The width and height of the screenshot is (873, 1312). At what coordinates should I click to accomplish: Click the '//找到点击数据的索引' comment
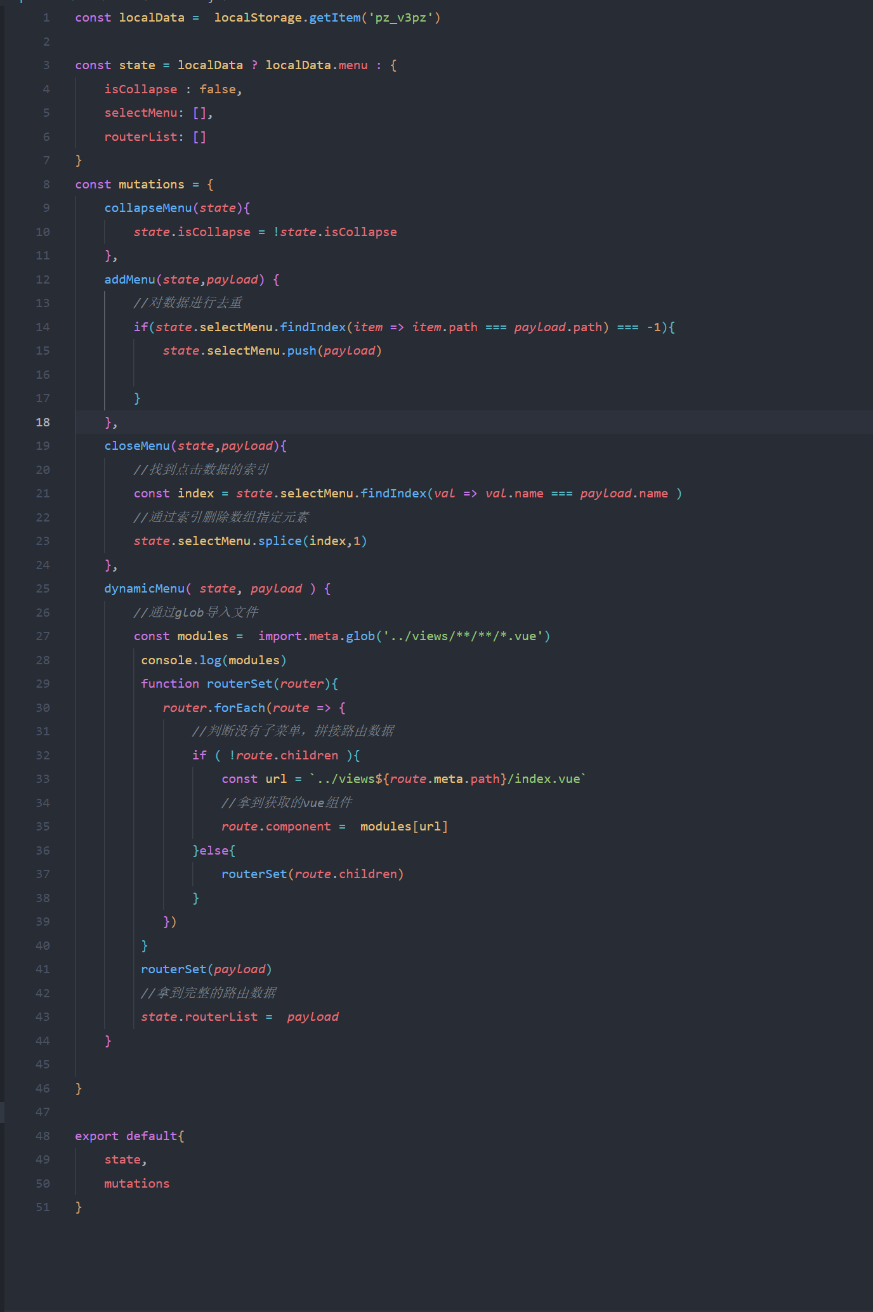pos(202,470)
